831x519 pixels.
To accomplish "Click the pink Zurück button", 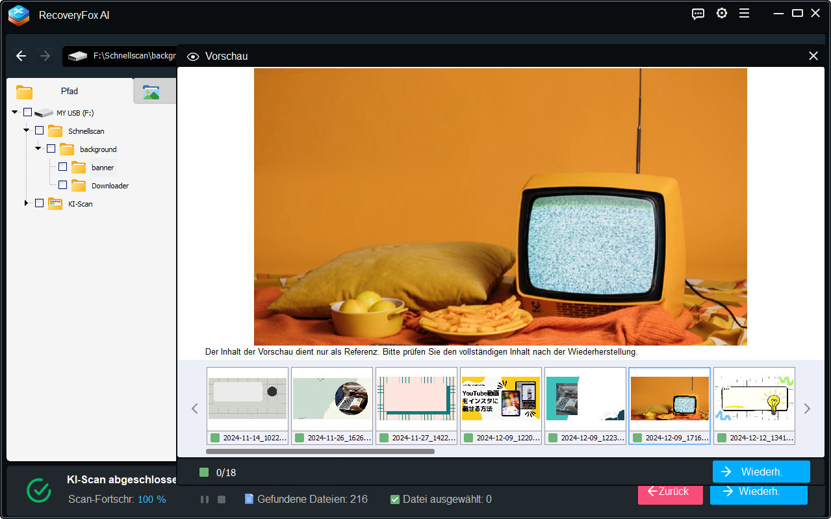I will [x=670, y=492].
